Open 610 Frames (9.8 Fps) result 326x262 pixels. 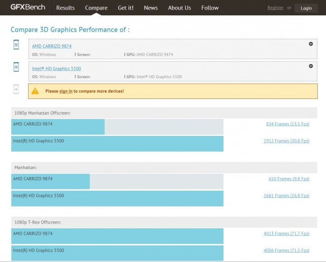coord(289,178)
